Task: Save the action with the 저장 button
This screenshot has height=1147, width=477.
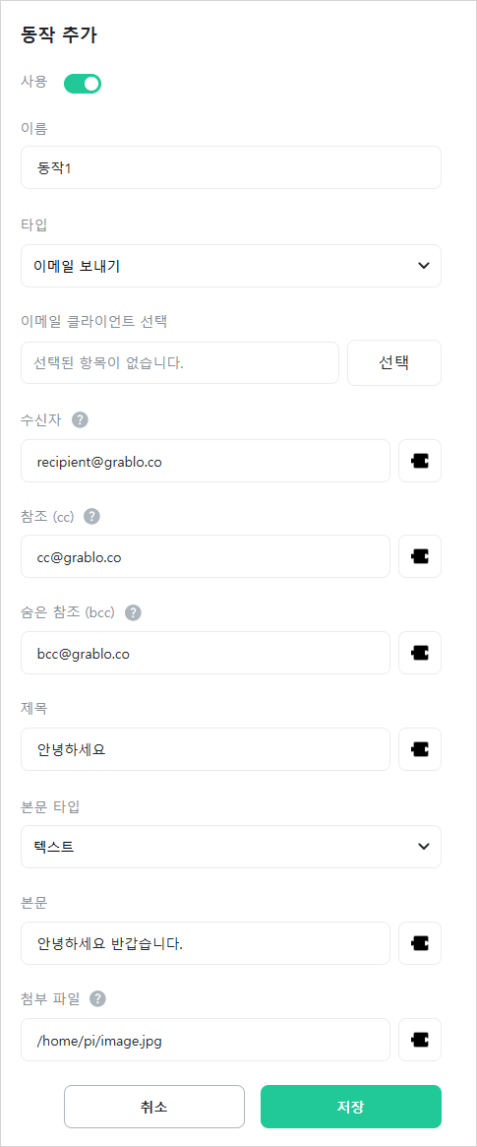Action: point(351,1107)
